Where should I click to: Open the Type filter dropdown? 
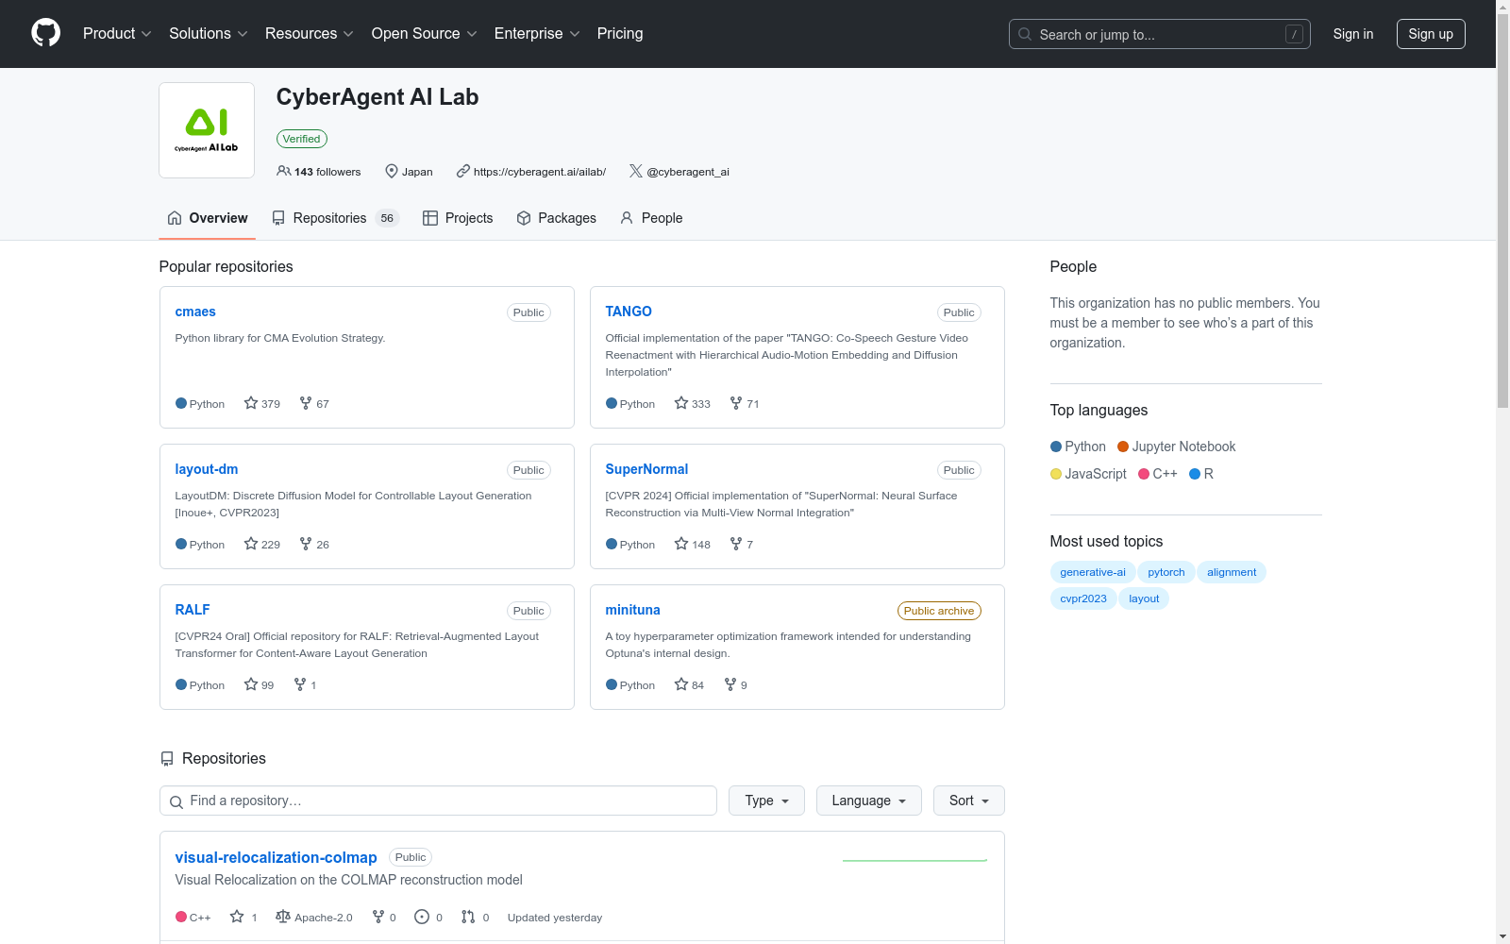pyautogui.click(x=766, y=801)
